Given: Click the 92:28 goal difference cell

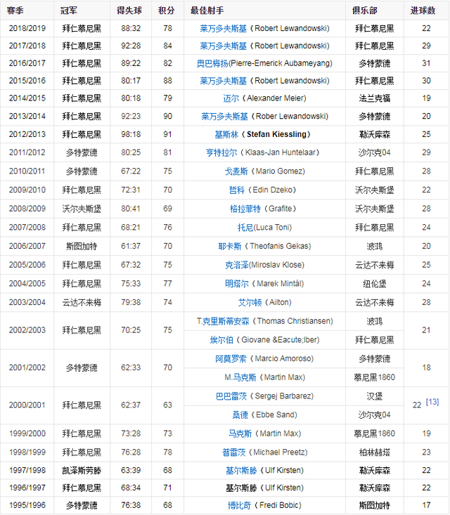Looking at the screenshot, I should [131, 46].
